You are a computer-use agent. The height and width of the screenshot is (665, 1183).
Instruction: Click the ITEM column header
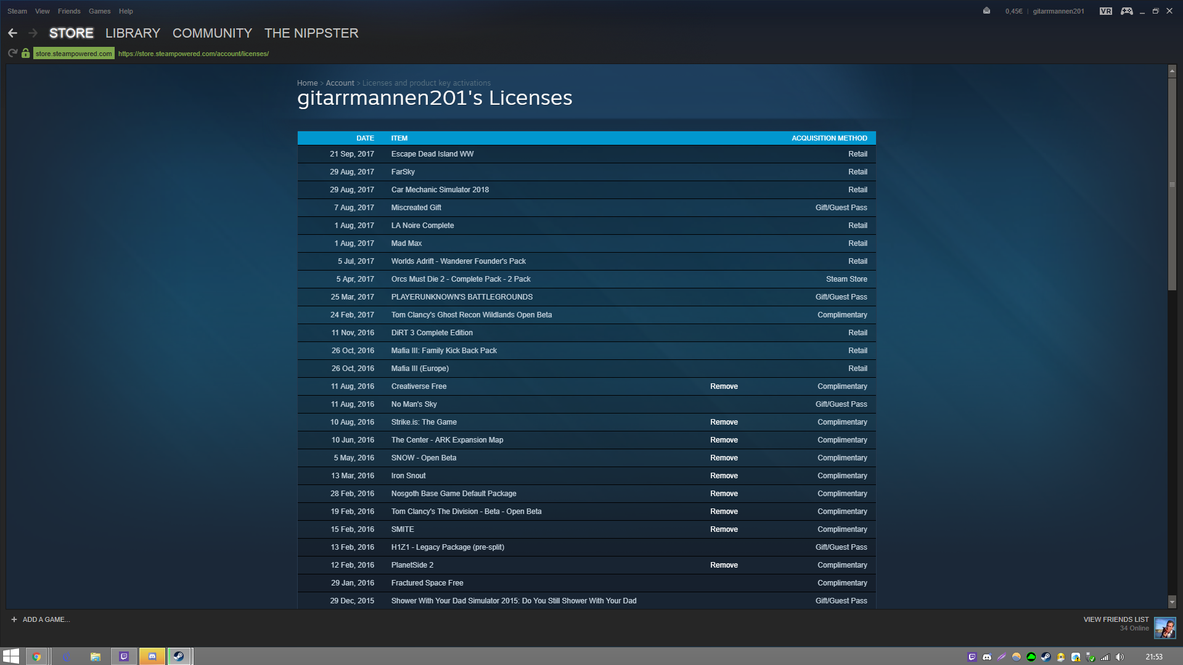click(399, 138)
